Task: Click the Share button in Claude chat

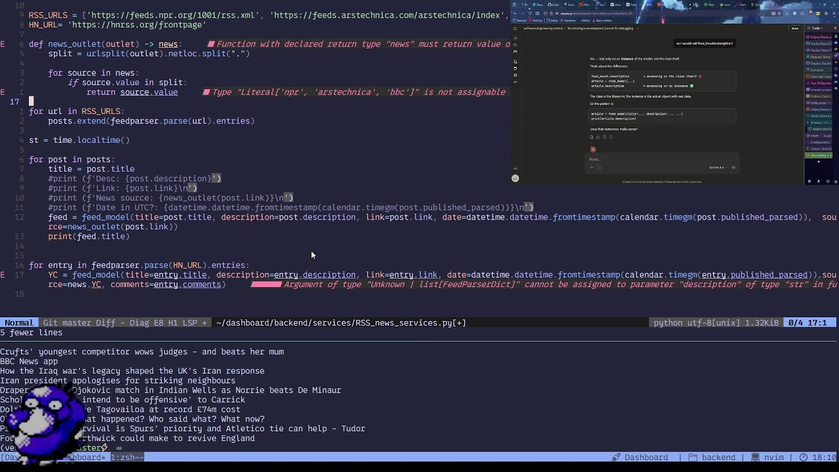Action: [795, 28]
